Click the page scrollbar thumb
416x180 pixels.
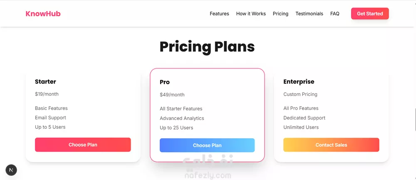415,120
